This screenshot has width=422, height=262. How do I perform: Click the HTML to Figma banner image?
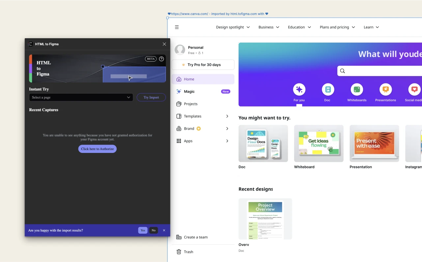coord(98,69)
